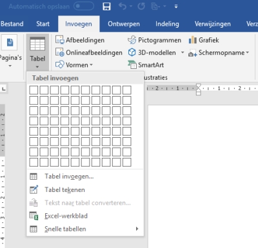Click the Schermopname camera icon
The width and height of the screenshot is (258, 248).
point(192,53)
